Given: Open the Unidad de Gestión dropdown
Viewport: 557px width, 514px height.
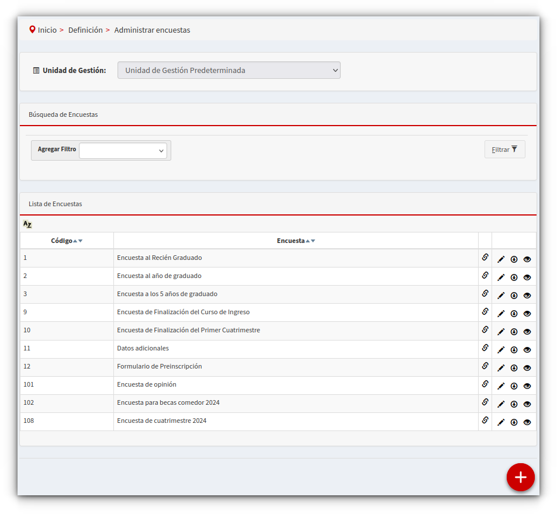Looking at the screenshot, I should (x=229, y=70).
